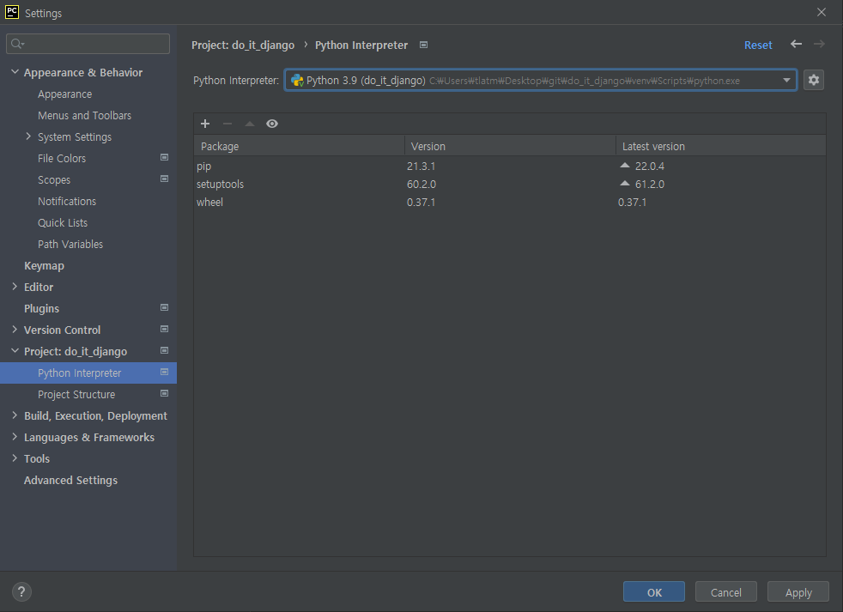Toggle show early releases eye icon
Image resolution: width=843 pixels, height=612 pixels.
coord(272,124)
